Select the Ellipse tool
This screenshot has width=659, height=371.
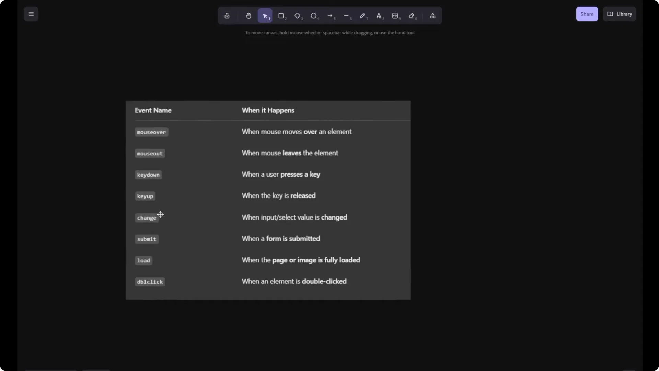(x=314, y=15)
